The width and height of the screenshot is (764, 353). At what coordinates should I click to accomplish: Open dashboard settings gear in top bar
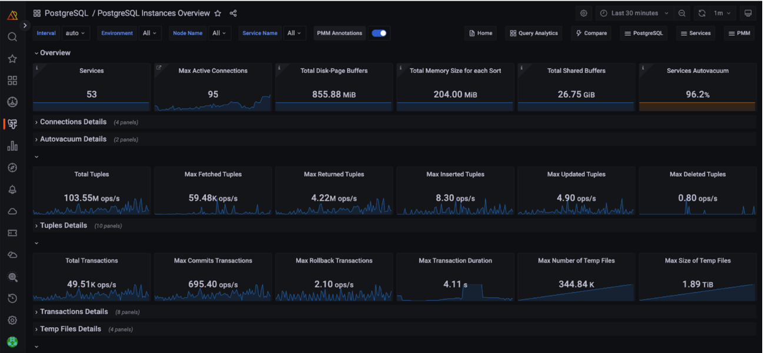coord(583,13)
